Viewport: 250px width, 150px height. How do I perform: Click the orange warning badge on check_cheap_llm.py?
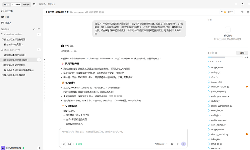point(247,87)
